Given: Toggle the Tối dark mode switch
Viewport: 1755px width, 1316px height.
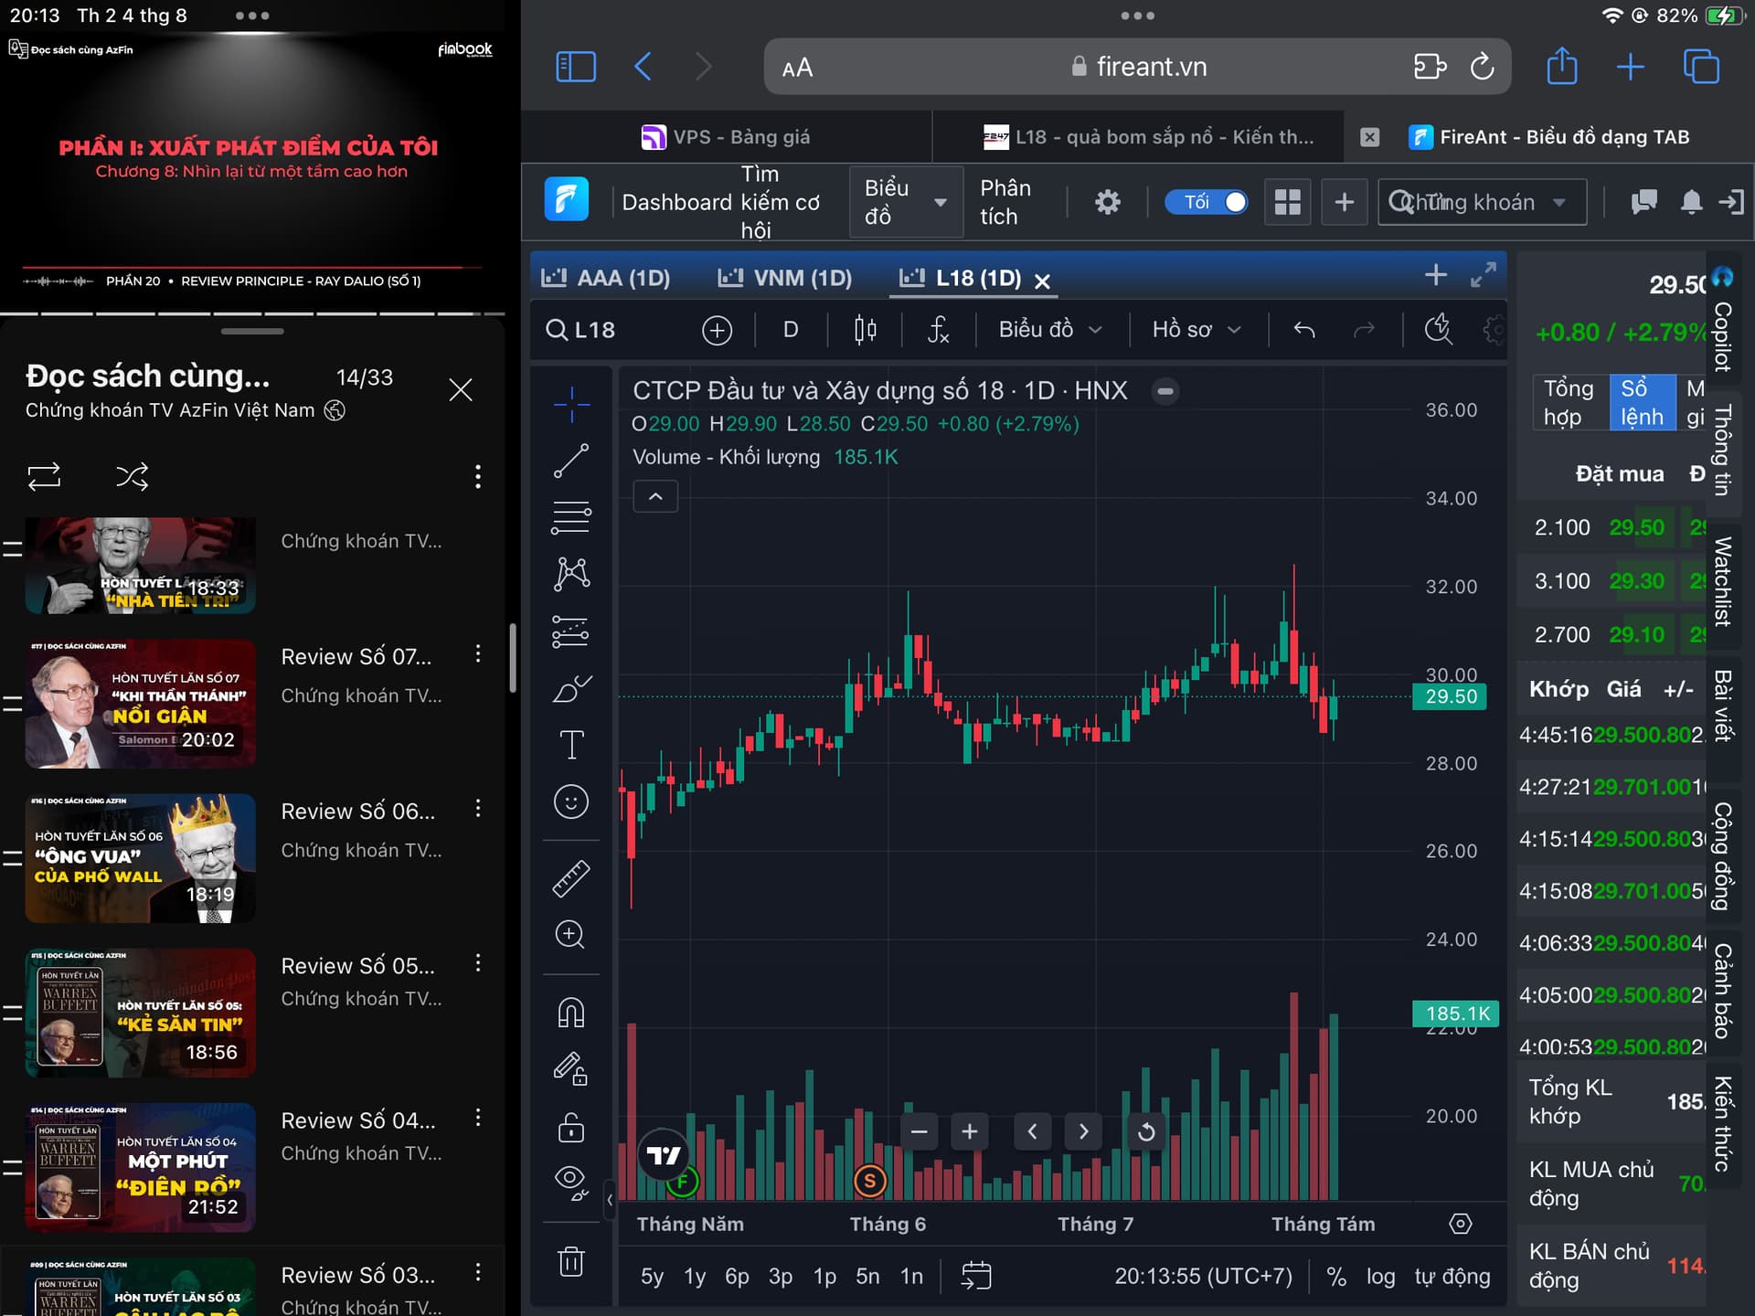Looking at the screenshot, I should (1207, 202).
